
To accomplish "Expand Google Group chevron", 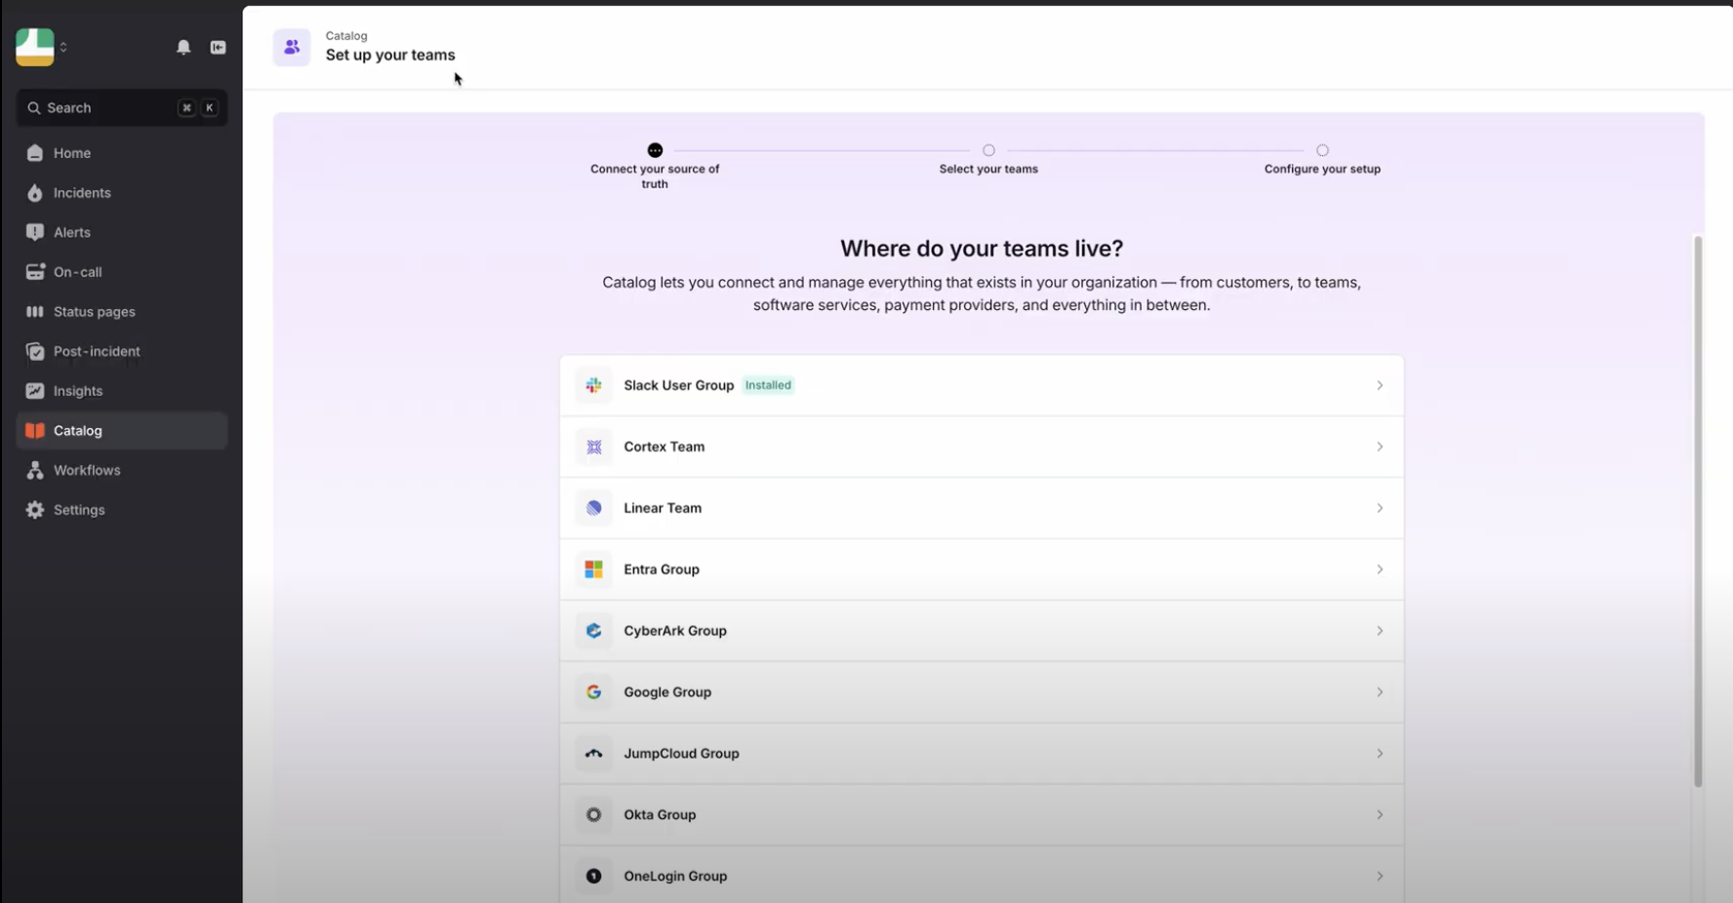I will pyautogui.click(x=1380, y=692).
